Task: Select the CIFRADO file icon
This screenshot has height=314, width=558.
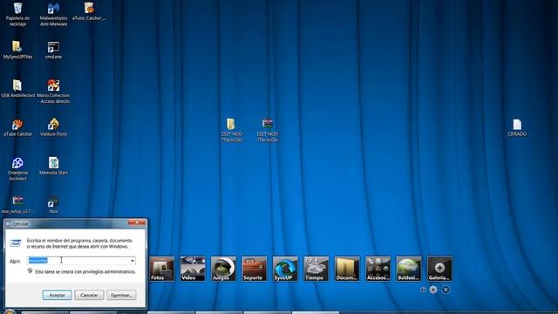Action: pyautogui.click(x=517, y=127)
